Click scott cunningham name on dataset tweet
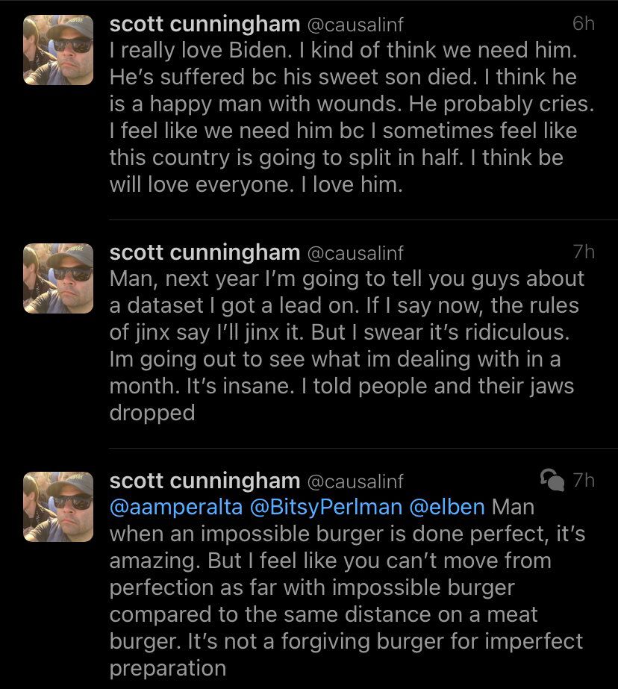 (x=204, y=252)
